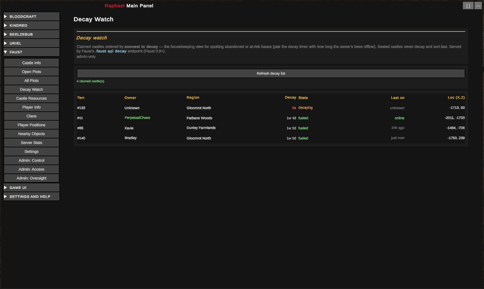Open the Player Info page
484x289 pixels.
[x=32, y=107]
